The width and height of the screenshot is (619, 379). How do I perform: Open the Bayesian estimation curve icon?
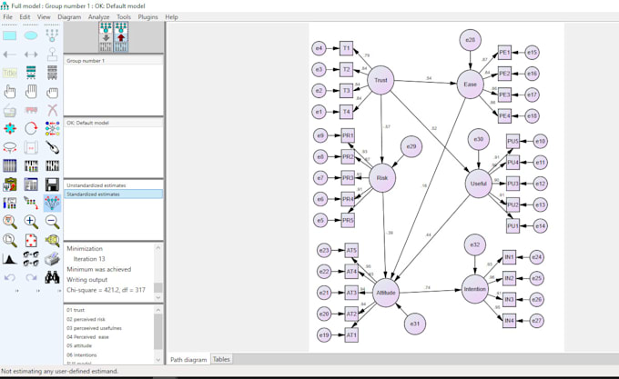coord(9,259)
